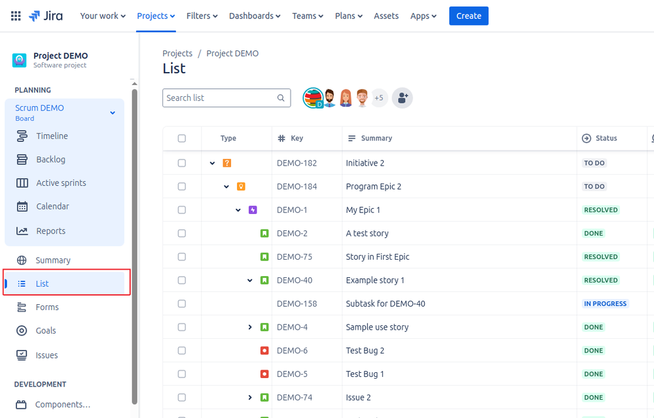Open Components in Development section

coord(63,404)
